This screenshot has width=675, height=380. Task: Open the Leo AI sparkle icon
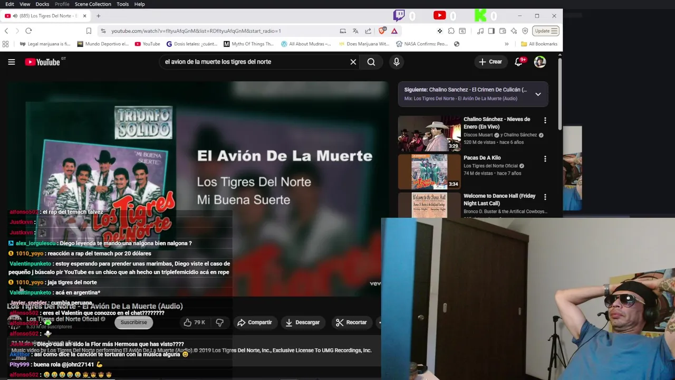pos(514,31)
